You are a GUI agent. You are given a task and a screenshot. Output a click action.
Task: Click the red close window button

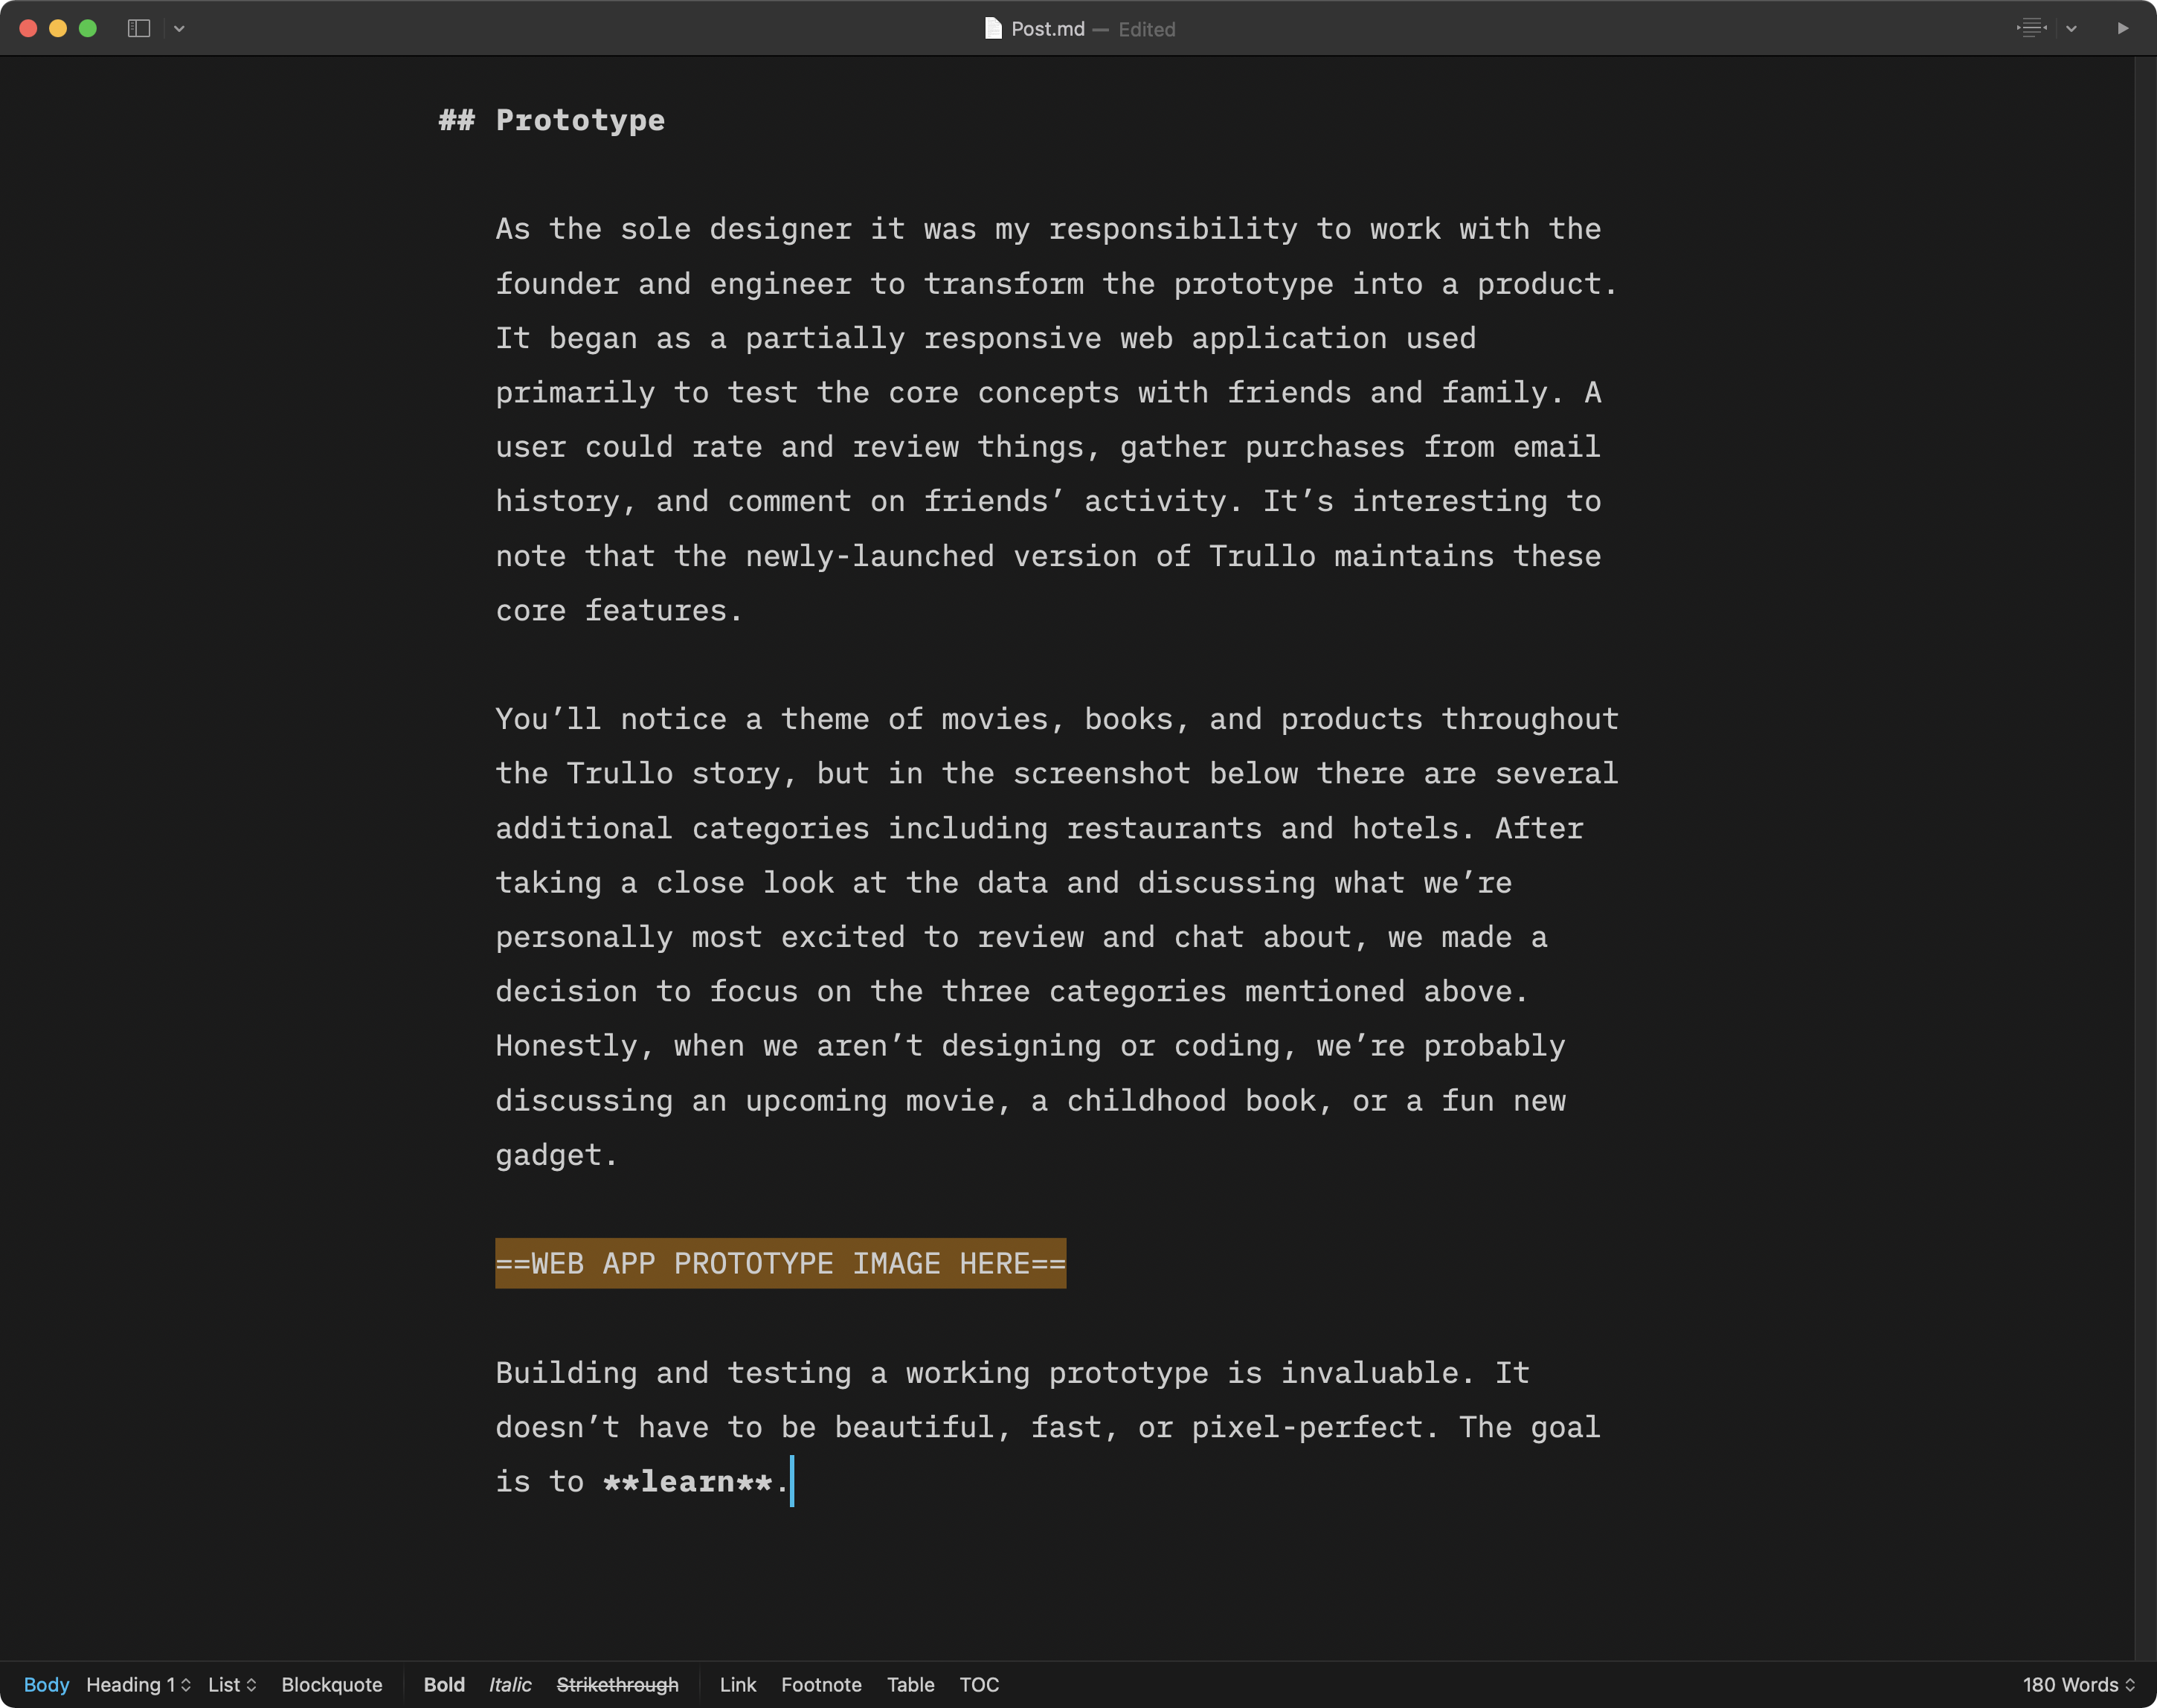(x=28, y=28)
